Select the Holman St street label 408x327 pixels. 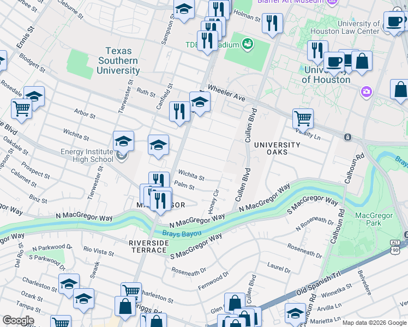[x=247, y=16]
